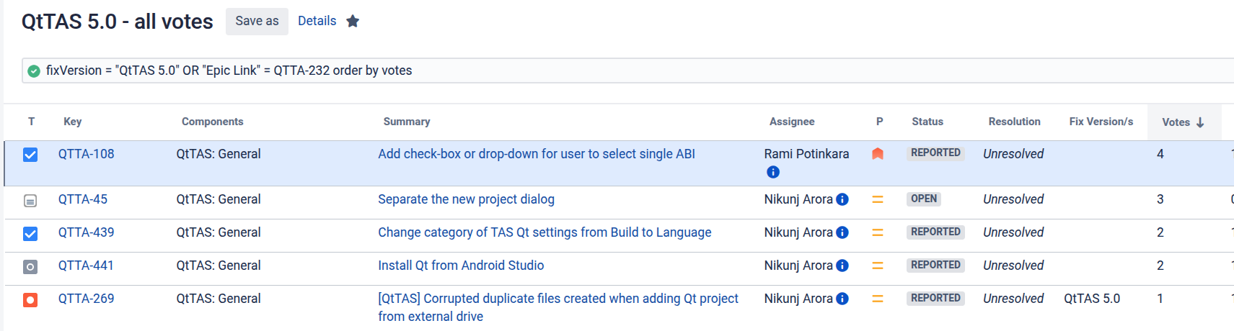Click assignee Nikunj Arora in QTTA-269 row
This screenshot has width=1234, height=331.
click(x=798, y=299)
